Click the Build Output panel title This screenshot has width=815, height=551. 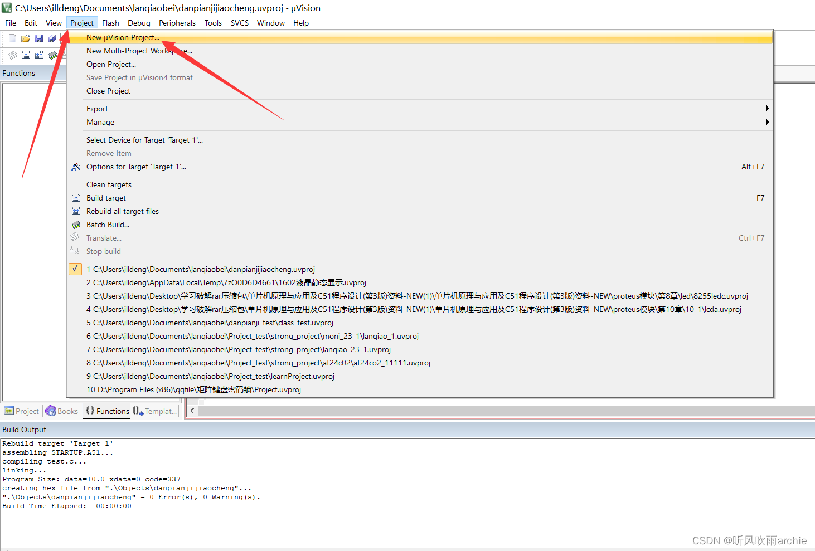pos(24,430)
